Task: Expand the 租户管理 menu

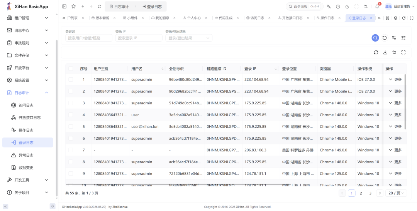Action: pos(28,18)
